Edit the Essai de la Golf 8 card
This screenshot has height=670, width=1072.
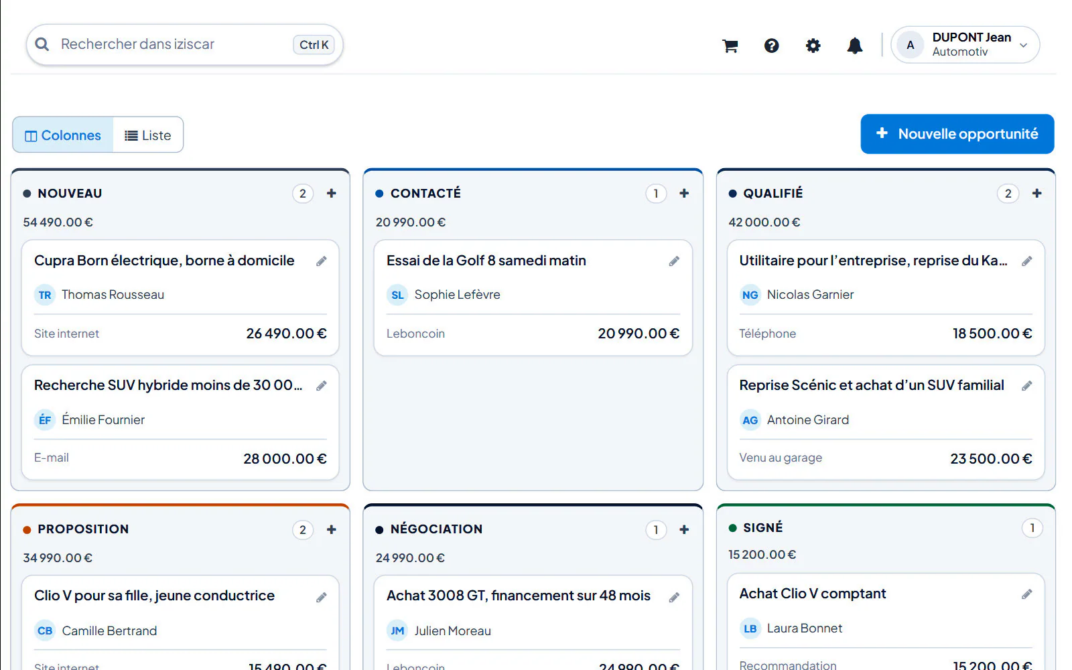tap(674, 261)
